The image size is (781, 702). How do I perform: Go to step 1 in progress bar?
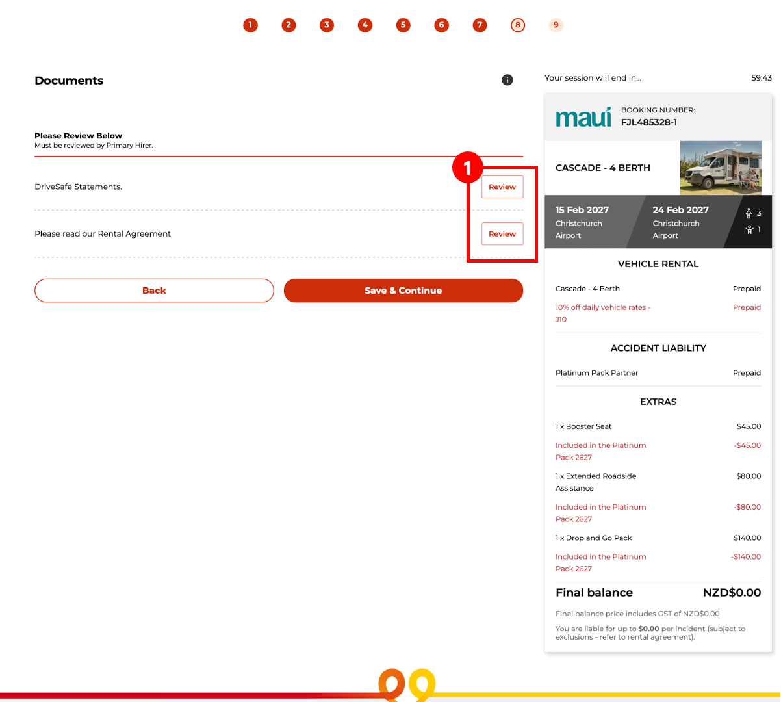point(250,25)
